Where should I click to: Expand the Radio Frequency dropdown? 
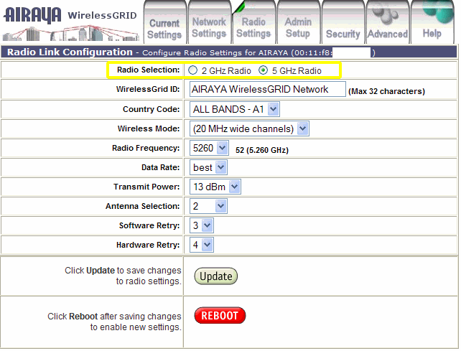coord(209,148)
